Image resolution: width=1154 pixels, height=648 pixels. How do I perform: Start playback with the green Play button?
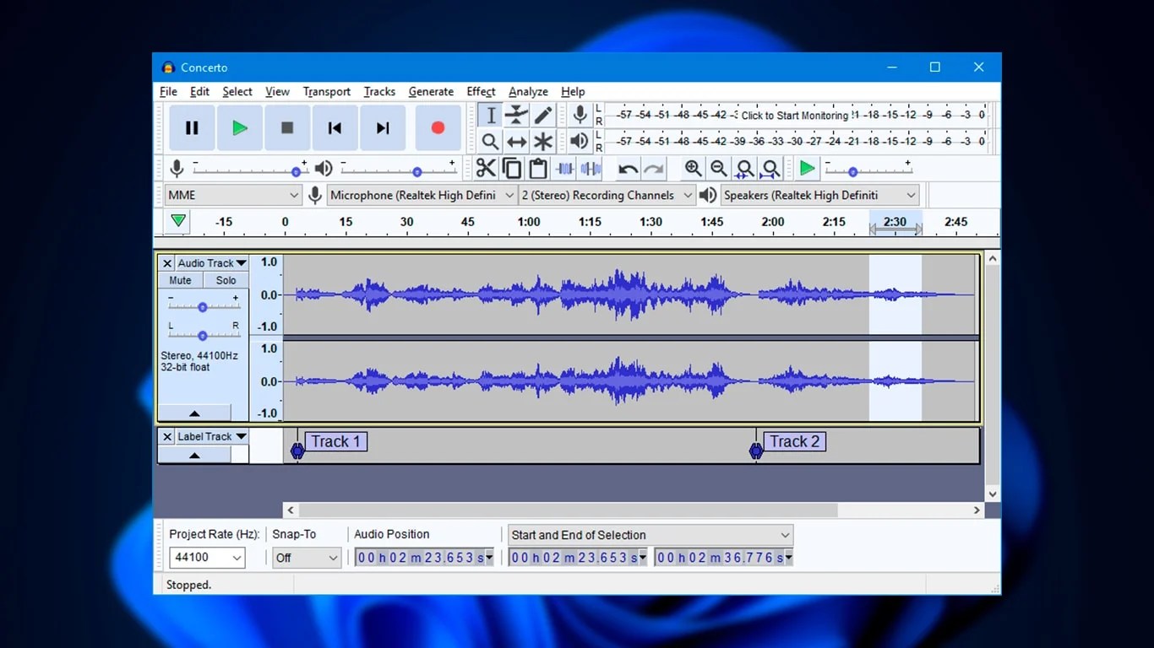pos(240,128)
